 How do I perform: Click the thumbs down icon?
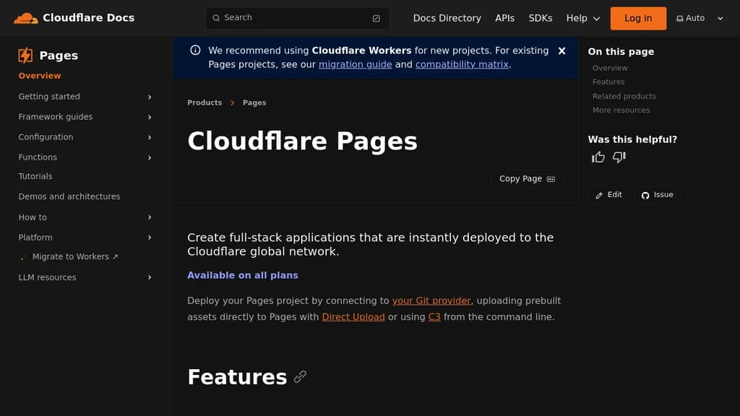tap(619, 157)
